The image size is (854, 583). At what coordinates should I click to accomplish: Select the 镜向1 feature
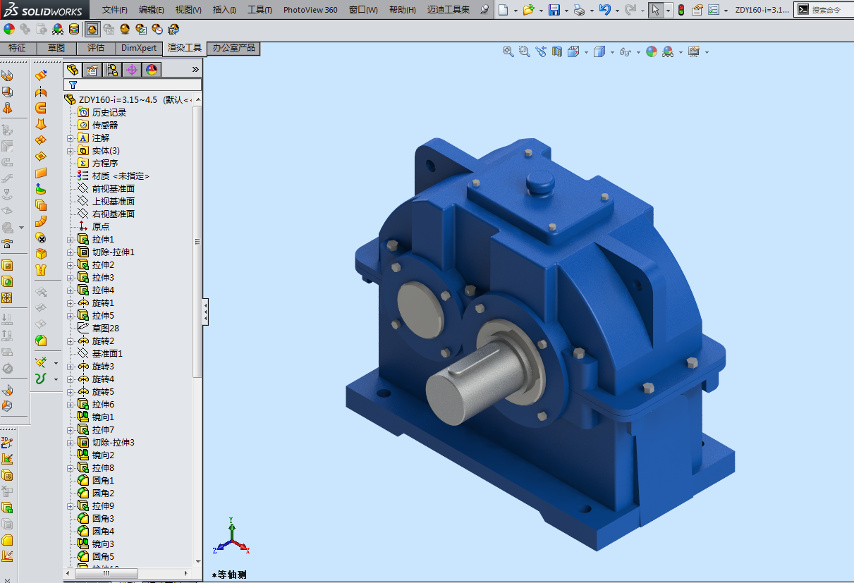[103, 417]
